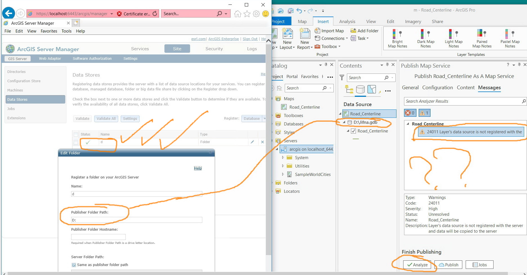This screenshot has height=275, width=527.
Task: Open Help link in Edit Folder dialog
Action: point(198,168)
